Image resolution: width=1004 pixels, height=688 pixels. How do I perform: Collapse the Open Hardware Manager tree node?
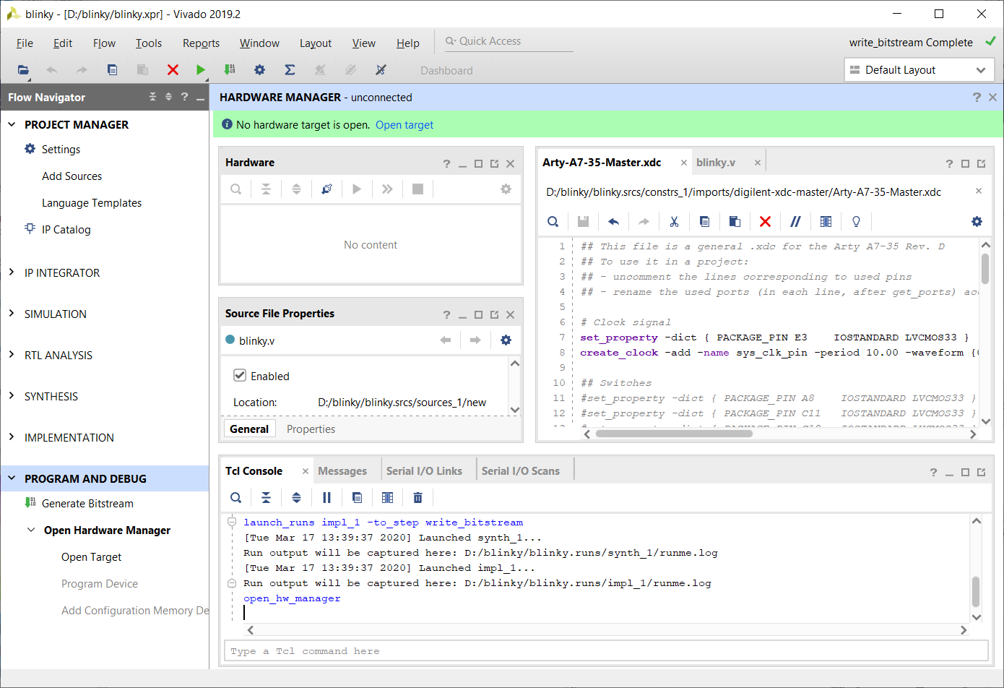(31, 530)
